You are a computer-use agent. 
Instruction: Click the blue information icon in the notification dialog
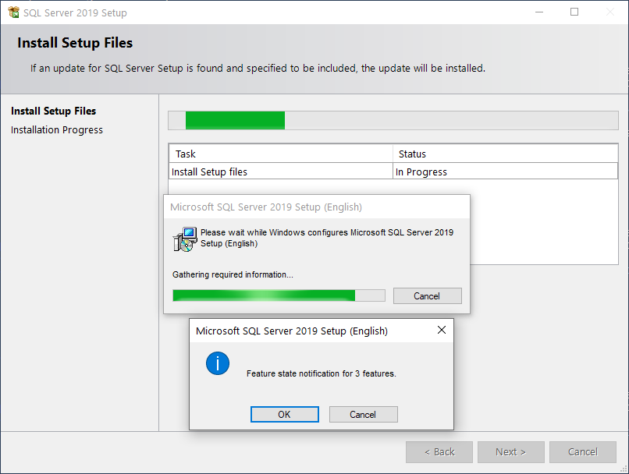218,363
